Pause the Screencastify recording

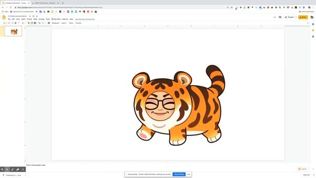pos(2,169)
